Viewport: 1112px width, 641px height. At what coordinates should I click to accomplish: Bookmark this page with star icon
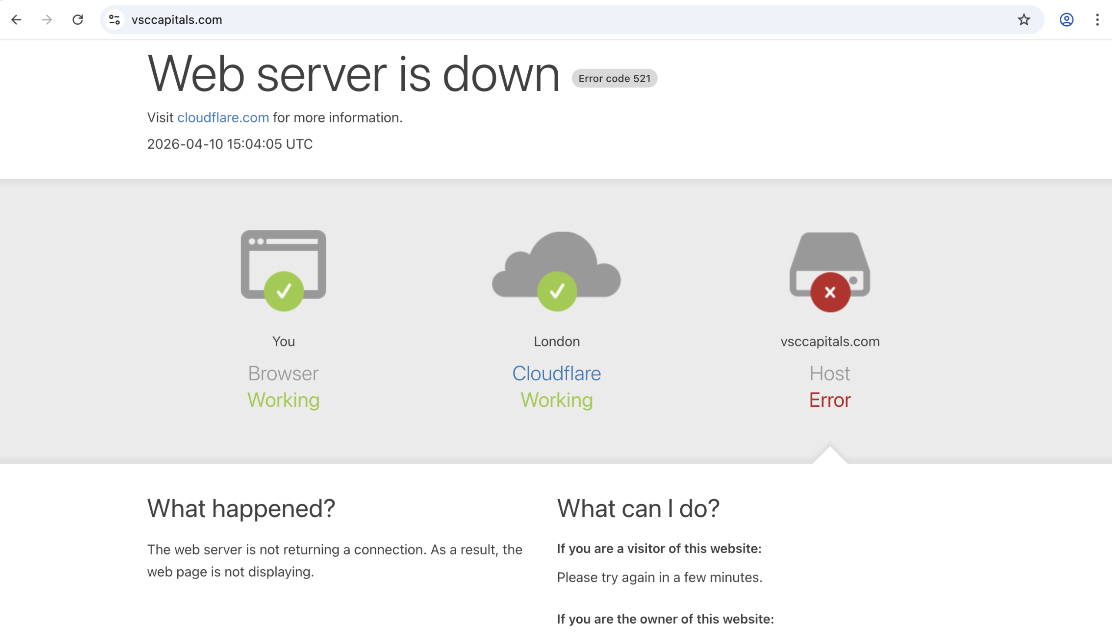(x=1023, y=20)
